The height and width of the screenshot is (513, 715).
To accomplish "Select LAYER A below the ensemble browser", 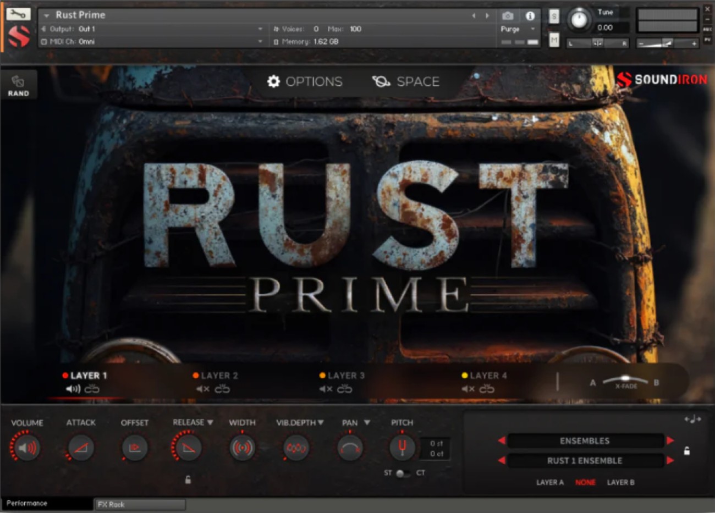I will [549, 482].
